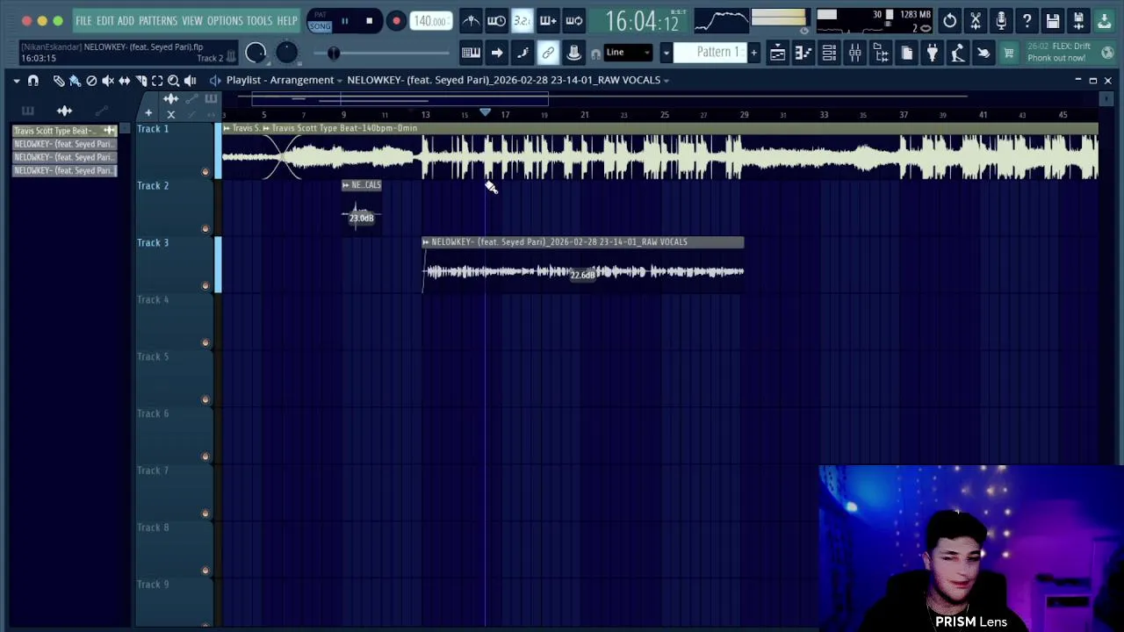This screenshot has width=1124, height=632.
Task: Stop playback with the stop button
Action: pyautogui.click(x=369, y=21)
